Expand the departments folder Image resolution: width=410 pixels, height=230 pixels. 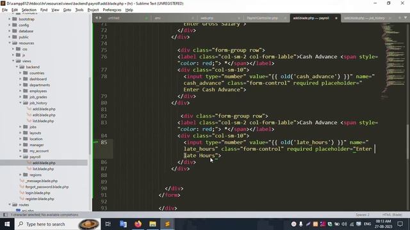[20, 85]
